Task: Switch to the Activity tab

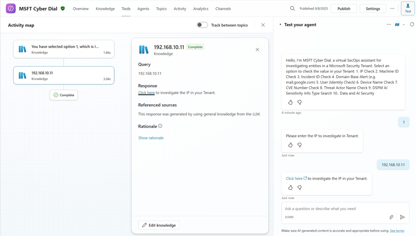Action: point(180,8)
